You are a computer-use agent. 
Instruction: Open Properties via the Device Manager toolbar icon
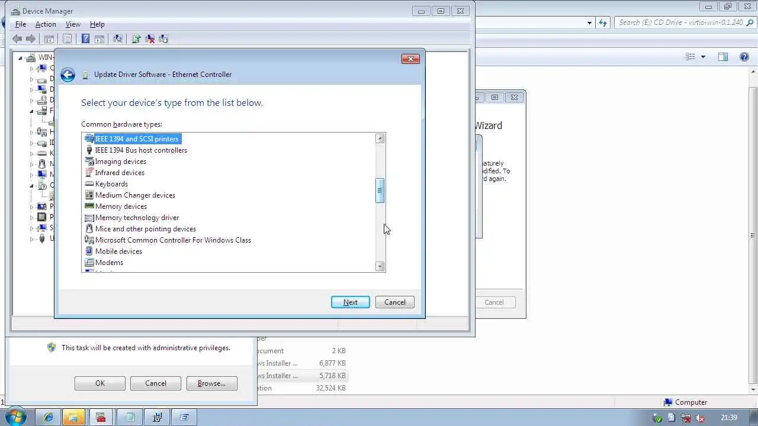click(67, 39)
